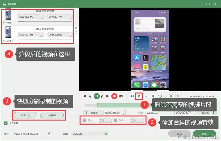221x141 pixels.
Task: Mute the audio via speaker icon
Action: point(121,96)
